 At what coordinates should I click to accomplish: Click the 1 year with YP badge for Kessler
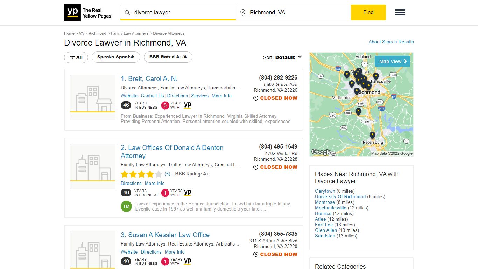pyautogui.click(x=165, y=261)
